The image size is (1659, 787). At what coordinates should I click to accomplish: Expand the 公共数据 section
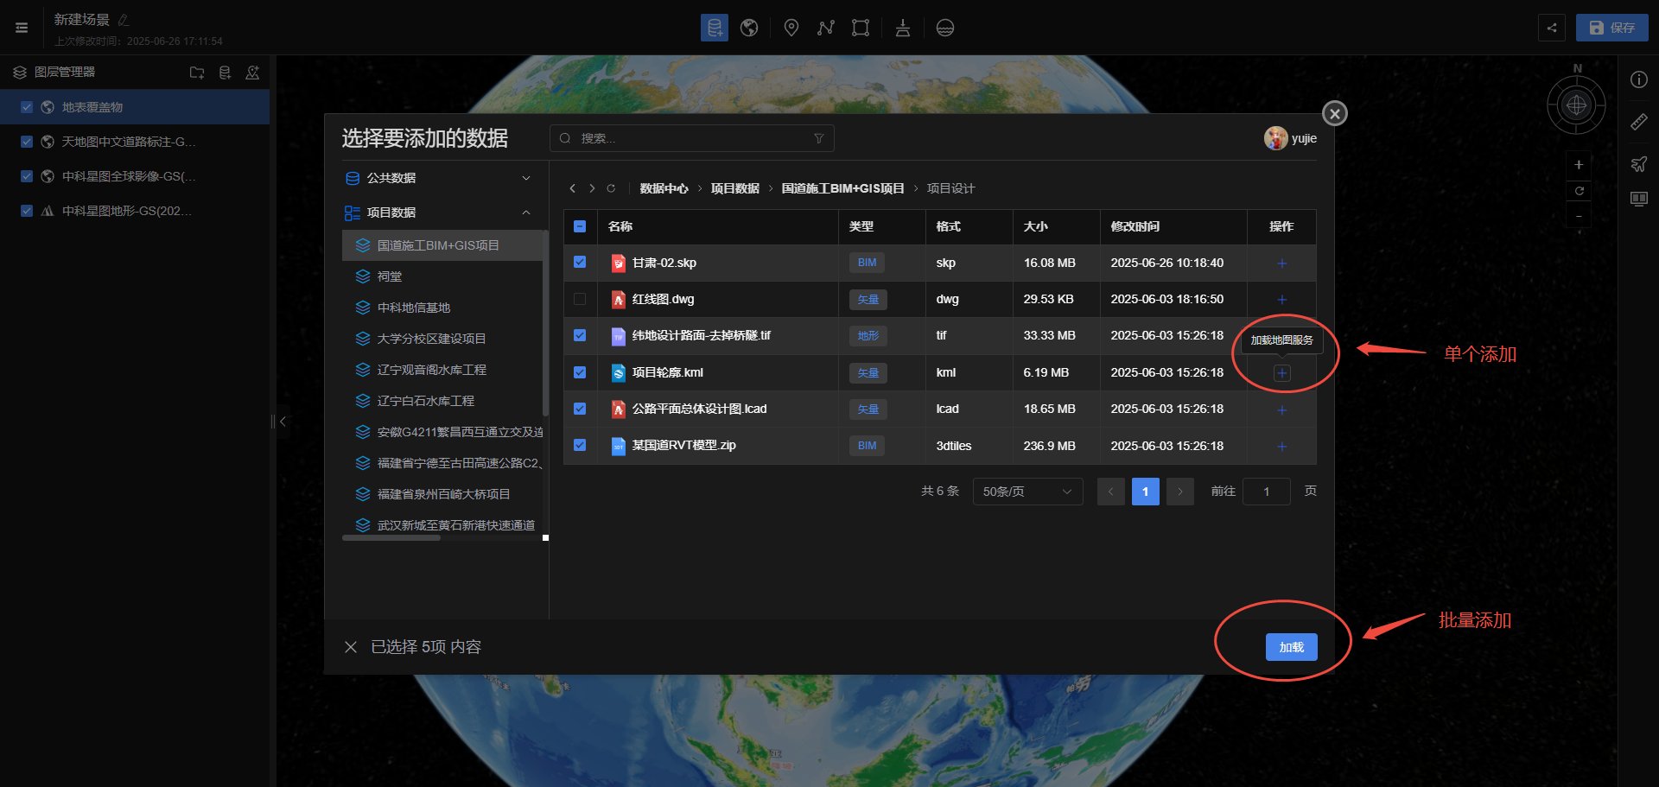click(x=525, y=178)
